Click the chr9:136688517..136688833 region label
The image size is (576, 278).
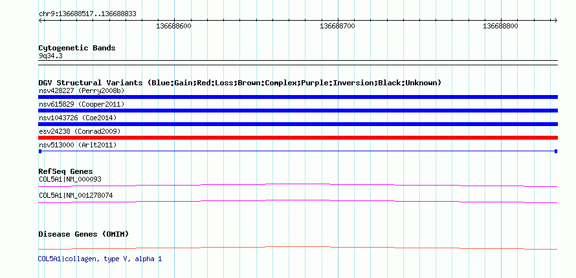(87, 14)
